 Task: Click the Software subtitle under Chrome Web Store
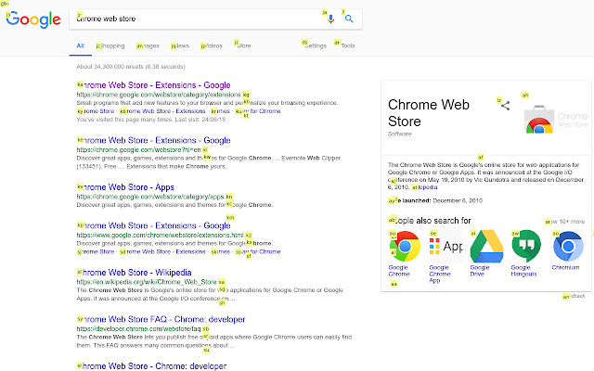click(400, 134)
